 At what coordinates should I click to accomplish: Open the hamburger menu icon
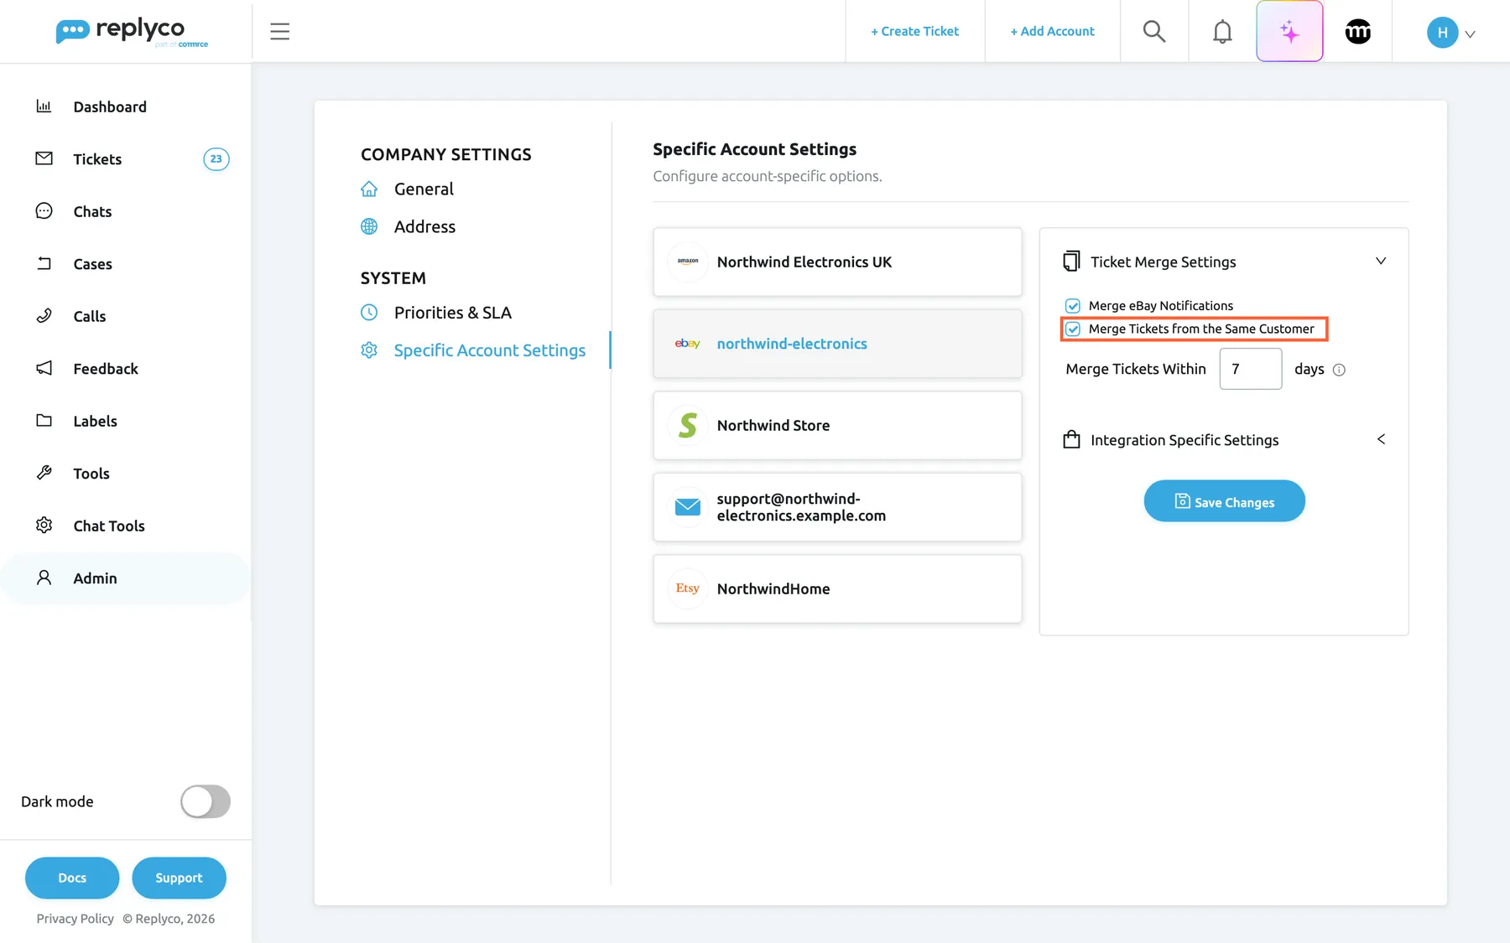tap(280, 32)
